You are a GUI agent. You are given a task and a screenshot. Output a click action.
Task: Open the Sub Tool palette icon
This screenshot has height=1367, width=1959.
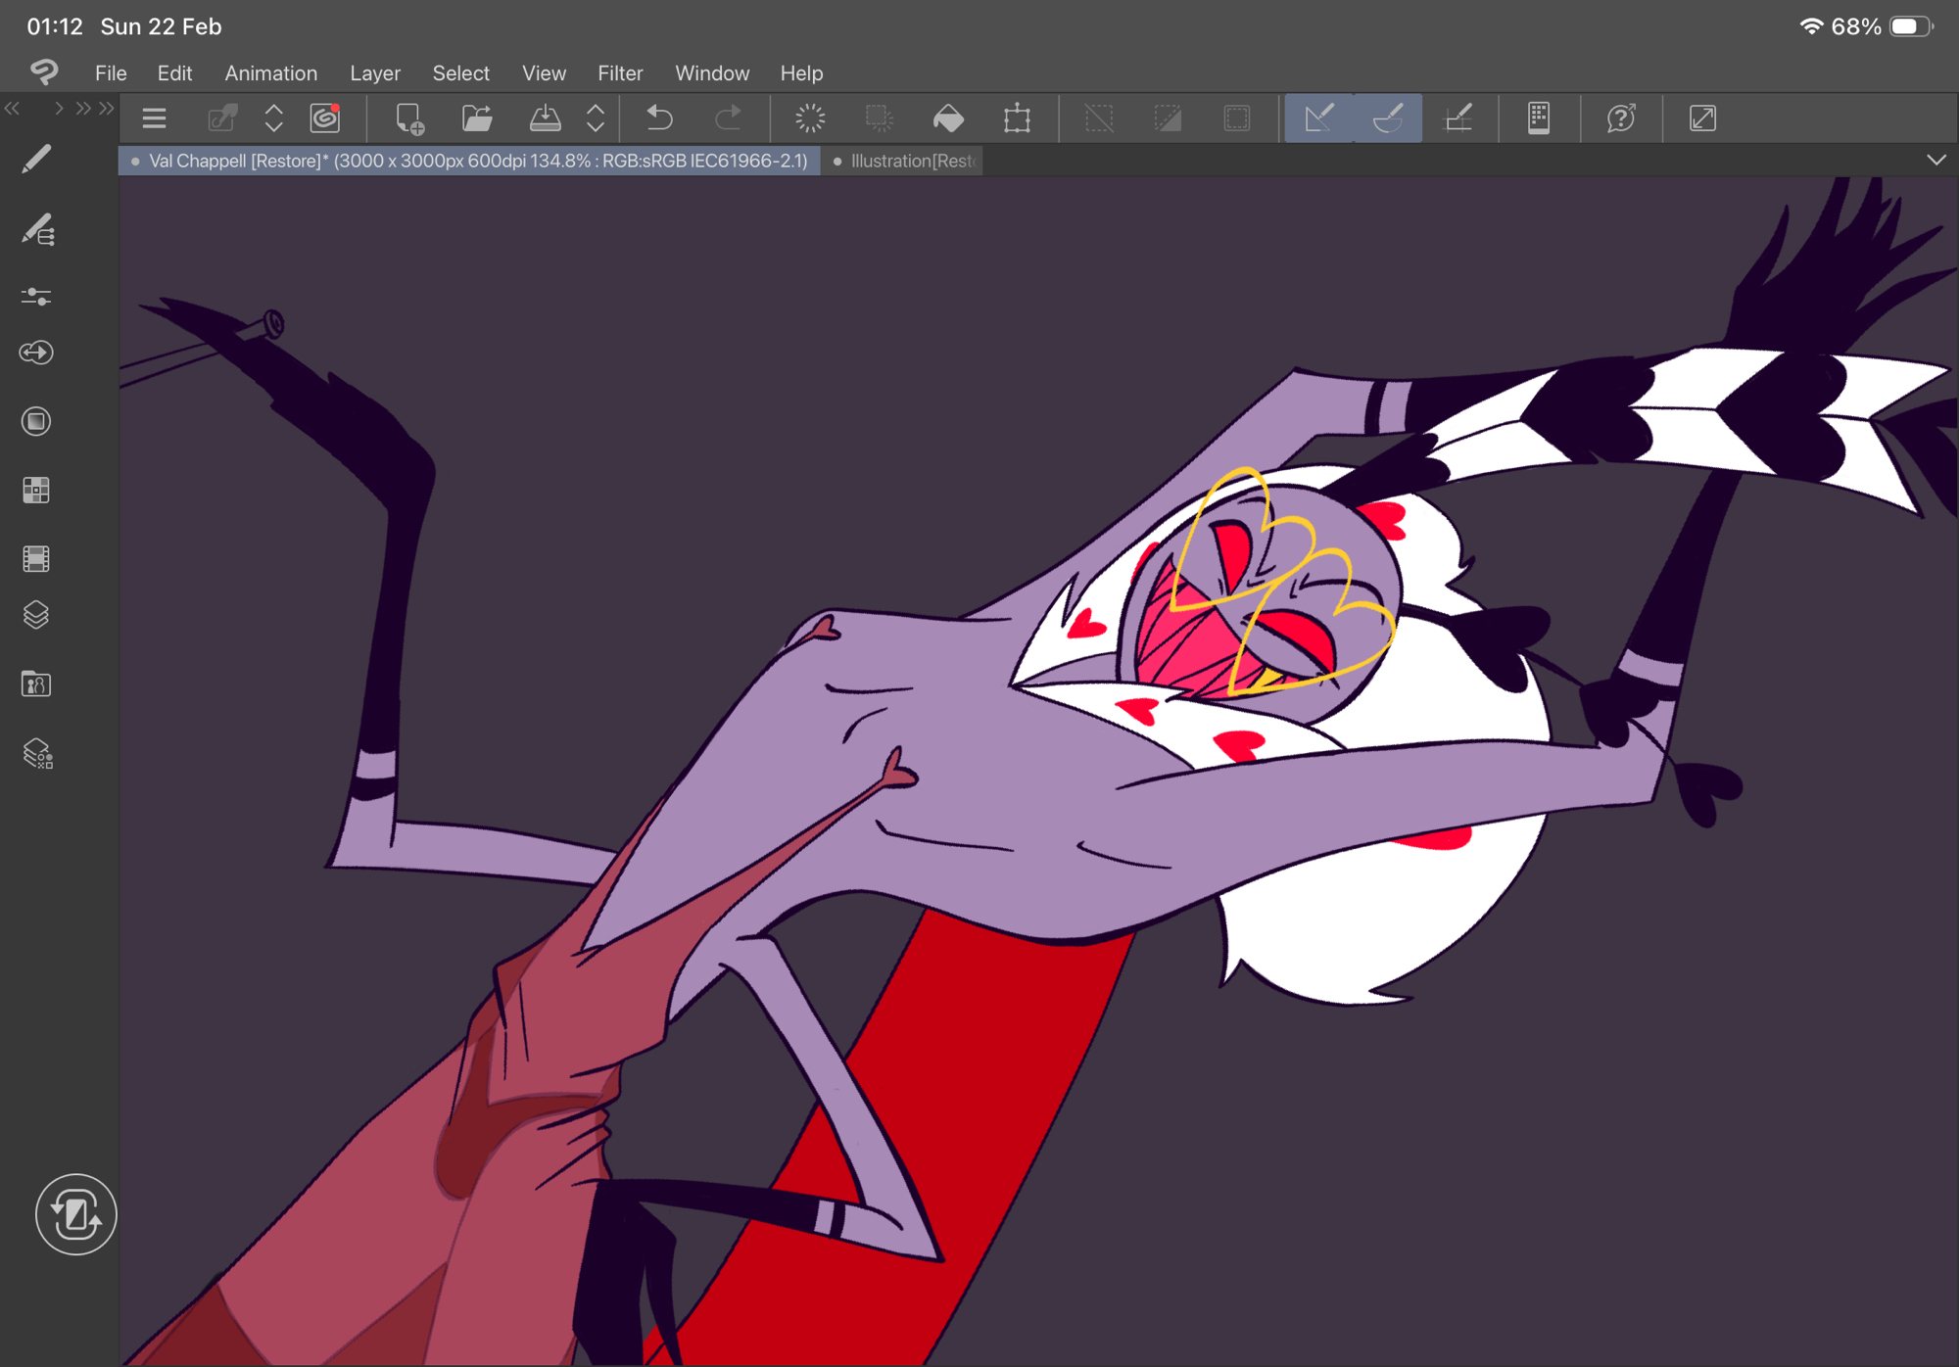[x=36, y=230]
